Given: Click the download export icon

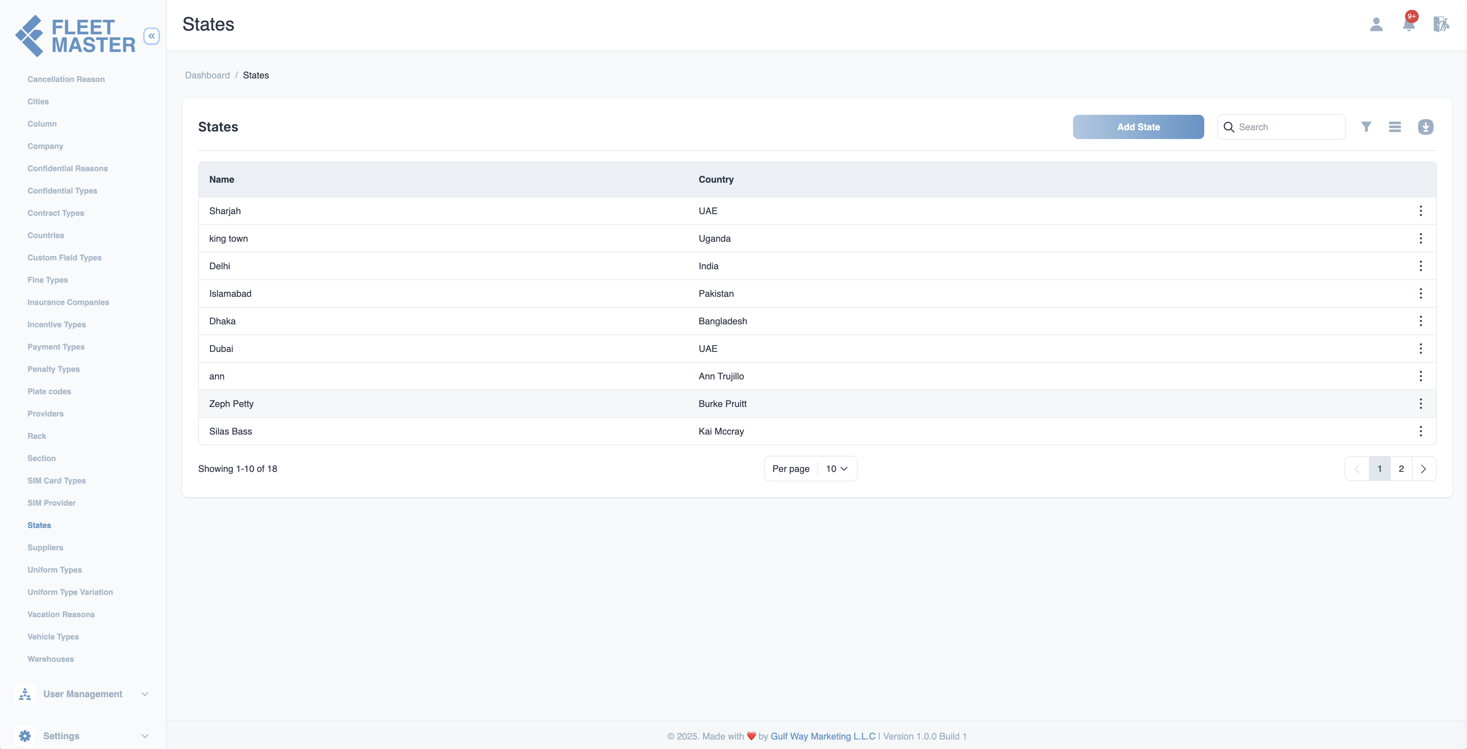Looking at the screenshot, I should pos(1425,127).
